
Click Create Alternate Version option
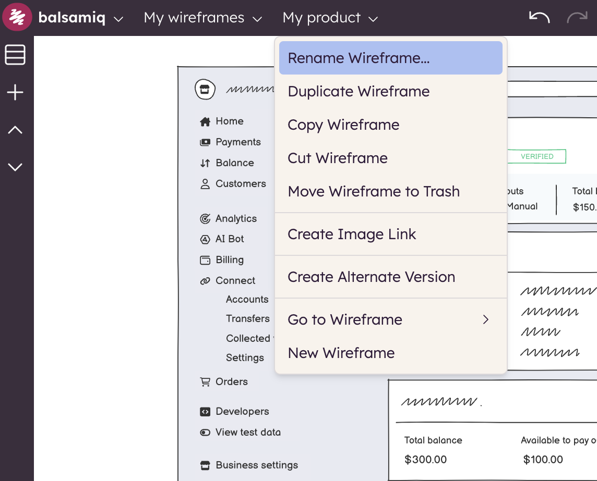tap(371, 277)
